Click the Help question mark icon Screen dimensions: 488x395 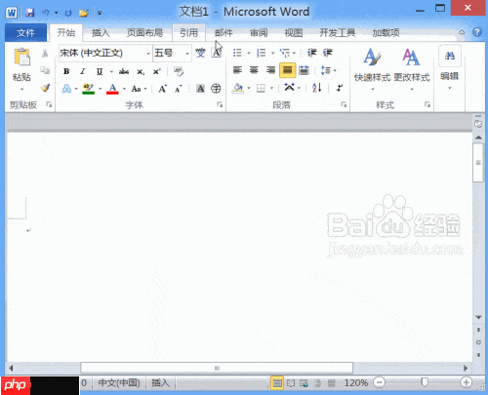coord(477,32)
